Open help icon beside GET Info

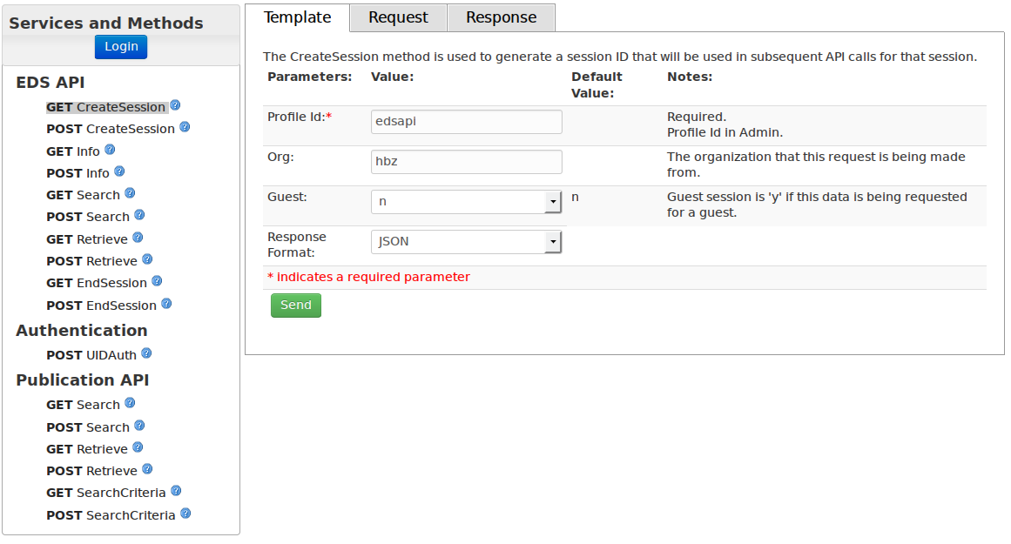(x=110, y=150)
